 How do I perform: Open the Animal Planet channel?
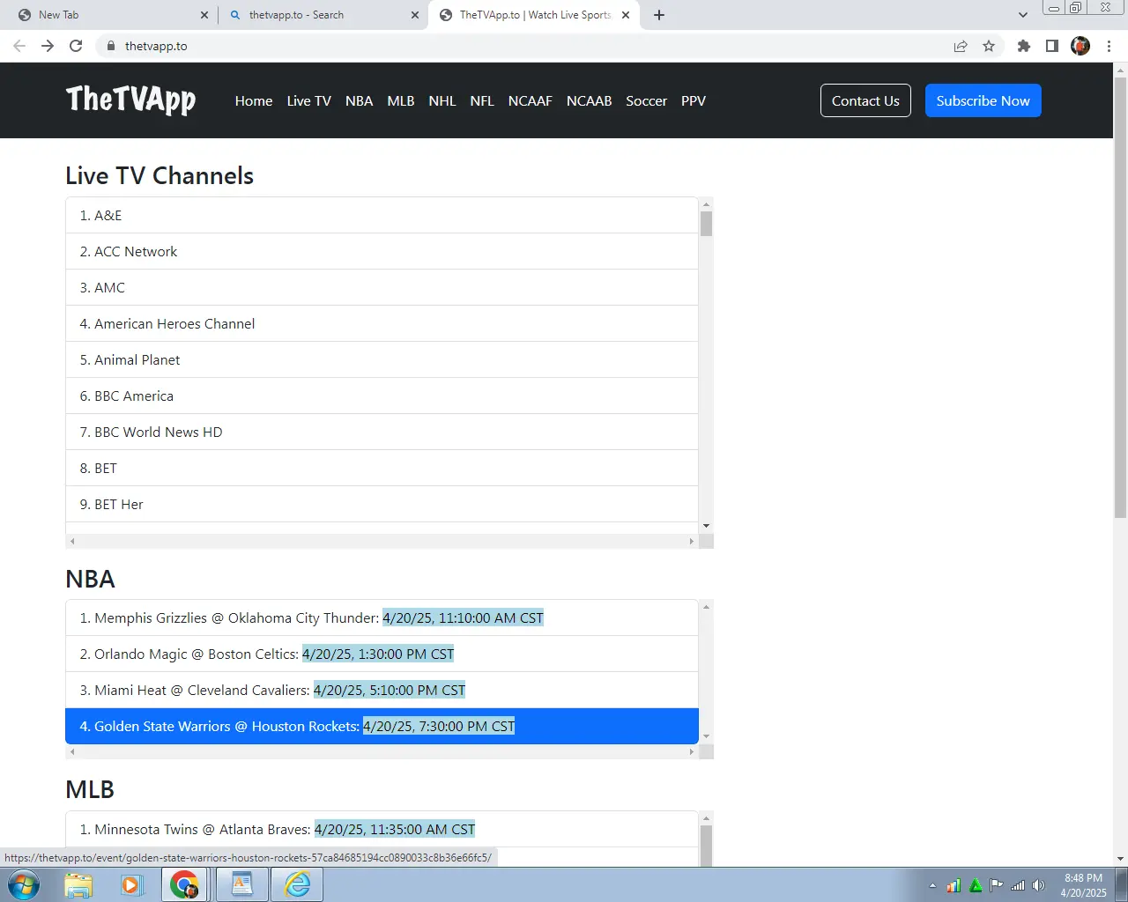pyautogui.click(x=382, y=359)
